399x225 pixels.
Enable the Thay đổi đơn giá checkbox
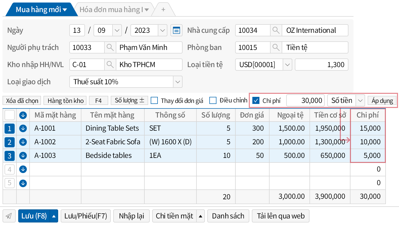coord(154,101)
